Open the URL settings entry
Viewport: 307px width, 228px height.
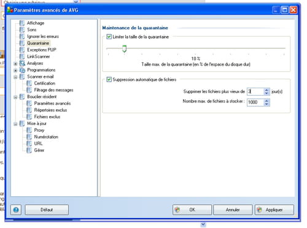coord(38,143)
